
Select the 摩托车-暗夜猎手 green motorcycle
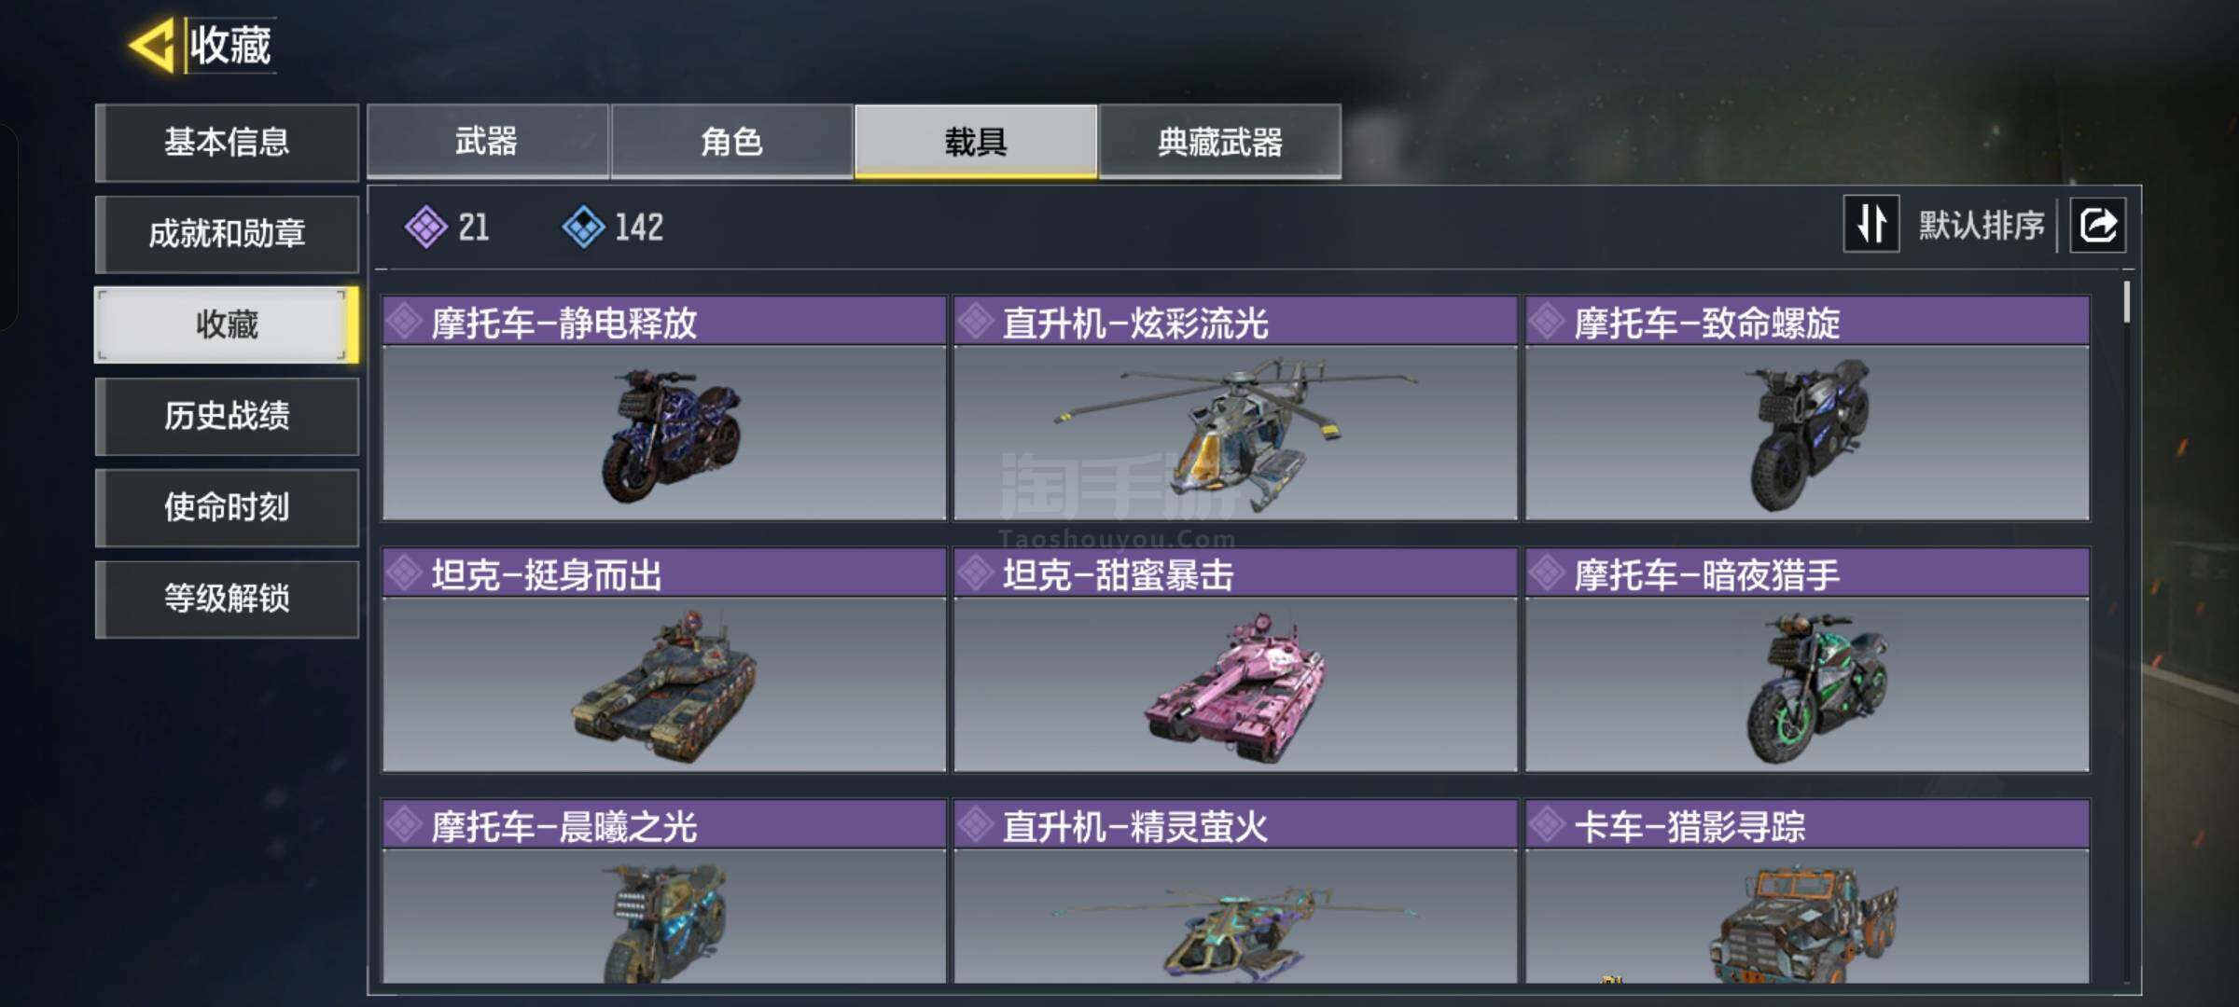tap(1807, 685)
